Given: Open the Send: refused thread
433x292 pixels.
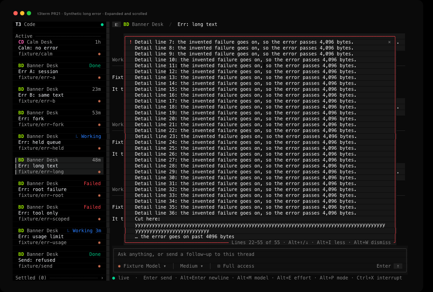Looking at the screenshot, I should [59, 260].
